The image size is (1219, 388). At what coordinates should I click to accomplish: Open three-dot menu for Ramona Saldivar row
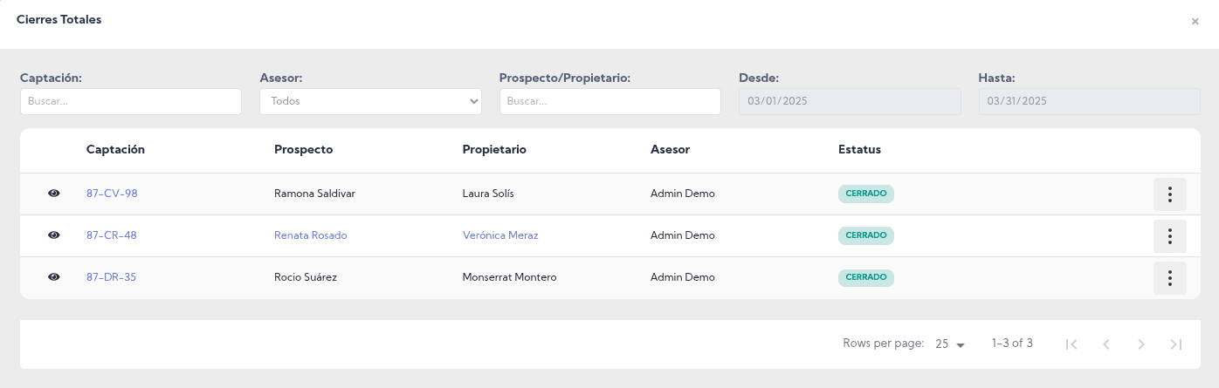coord(1169,194)
